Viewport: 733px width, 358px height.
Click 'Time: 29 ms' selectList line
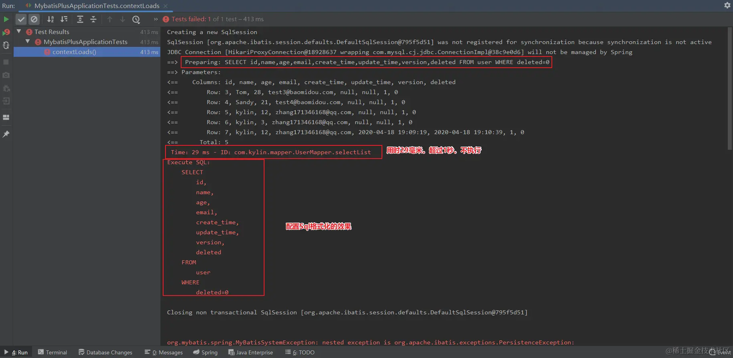(271, 152)
